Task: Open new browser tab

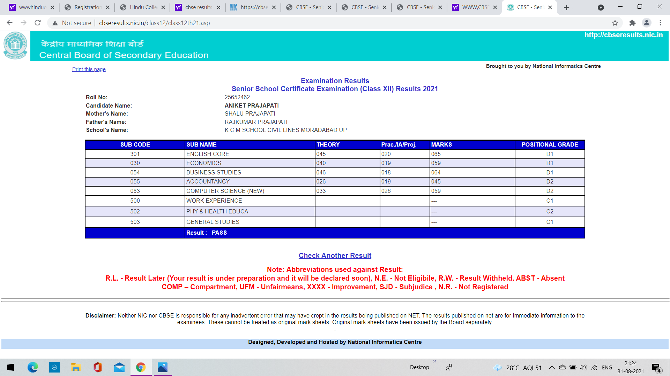Action: (566, 7)
